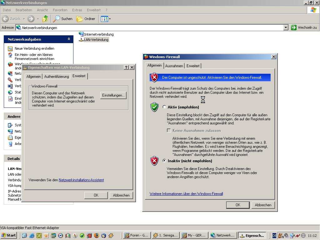Click the Ansichten view icon in toolbar
Viewport: 320px width, 240px height.
104,19
